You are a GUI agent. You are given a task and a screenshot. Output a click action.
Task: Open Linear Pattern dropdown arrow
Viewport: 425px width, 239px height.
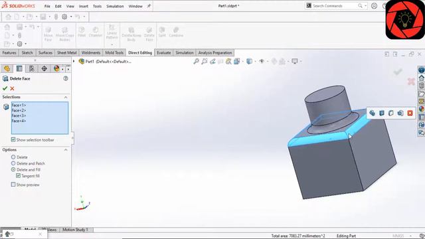[112, 44]
